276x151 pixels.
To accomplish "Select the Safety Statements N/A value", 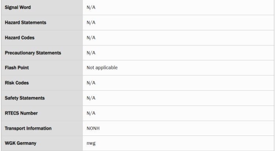I will (91, 98).
